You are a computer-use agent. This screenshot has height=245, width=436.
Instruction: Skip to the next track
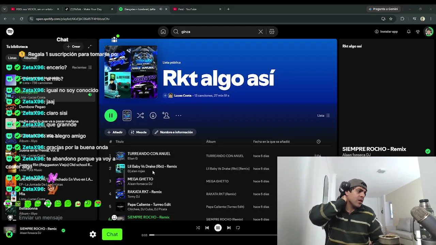[229, 228]
